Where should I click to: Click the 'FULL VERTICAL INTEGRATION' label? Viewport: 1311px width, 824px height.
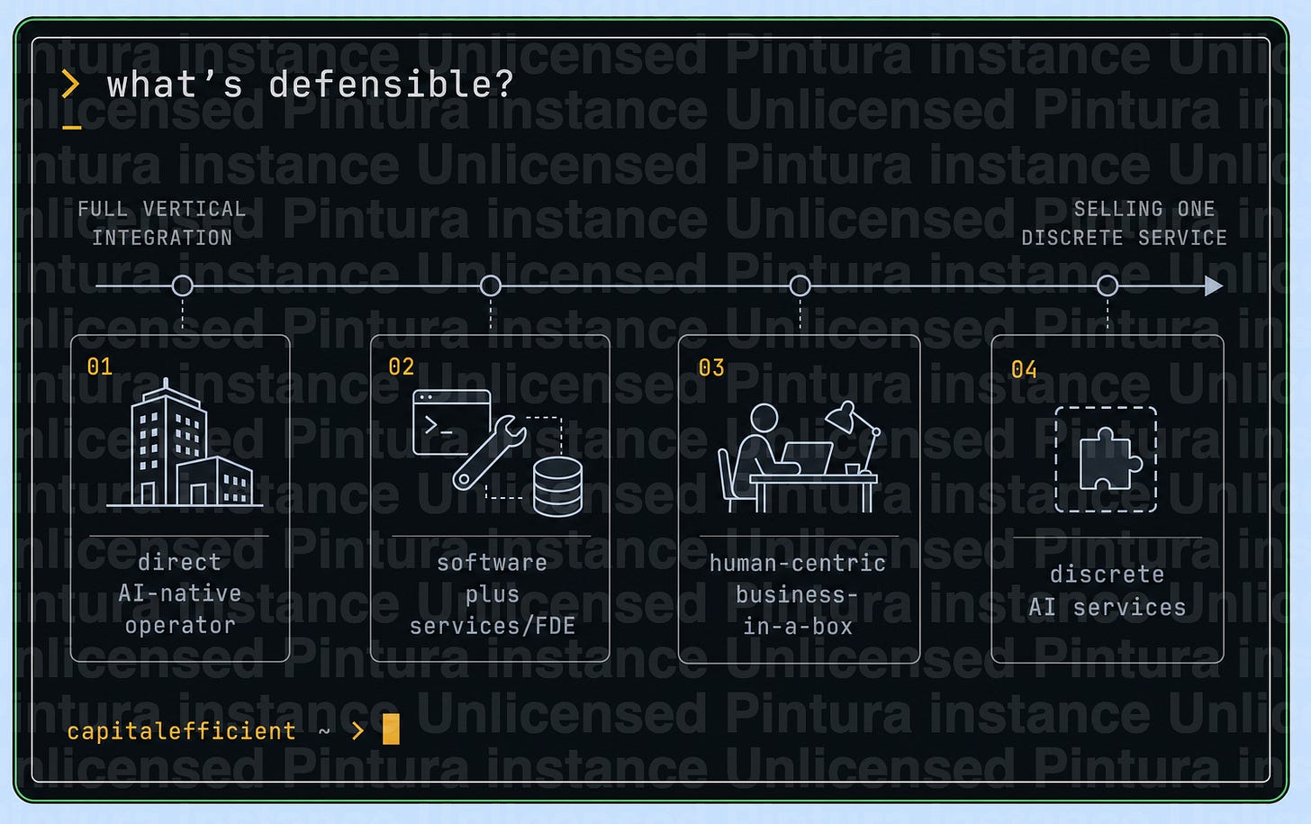(162, 223)
